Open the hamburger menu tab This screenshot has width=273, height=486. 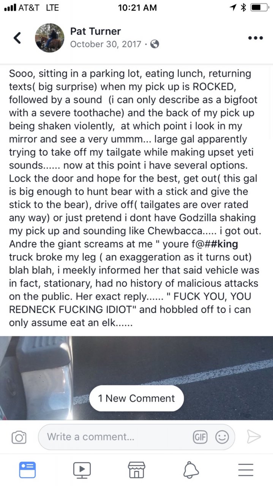click(246, 470)
